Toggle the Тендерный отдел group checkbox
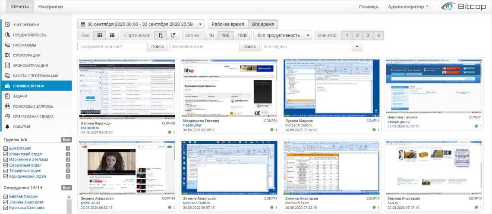 click(6, 171)
